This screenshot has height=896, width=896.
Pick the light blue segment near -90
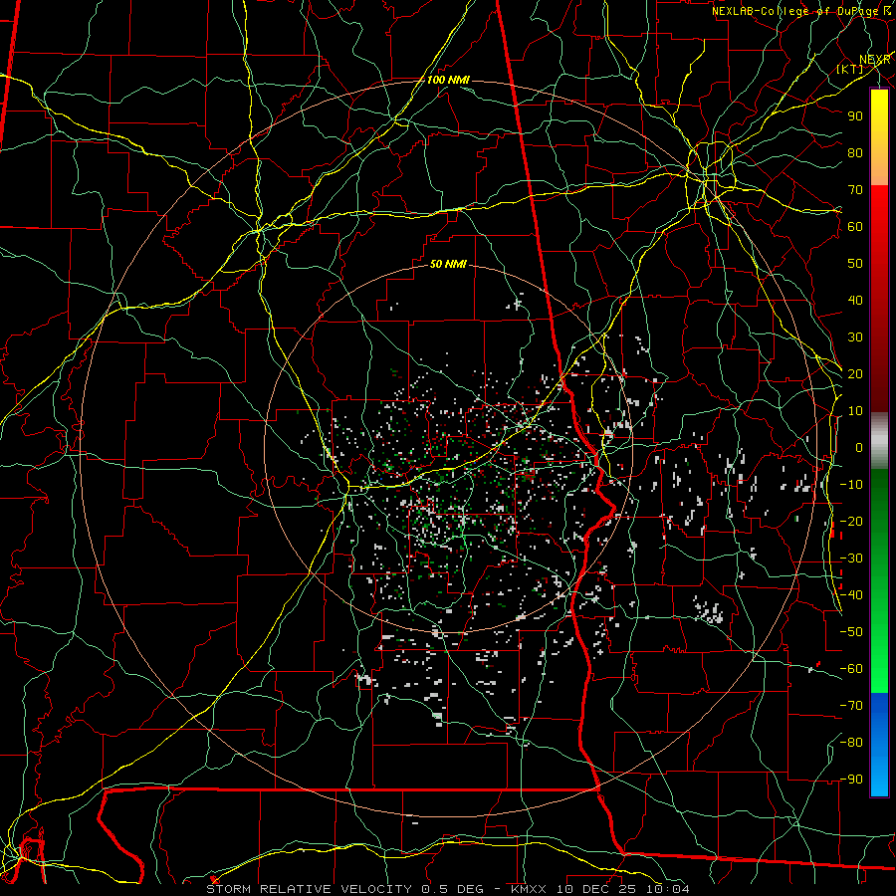(879, 778)
